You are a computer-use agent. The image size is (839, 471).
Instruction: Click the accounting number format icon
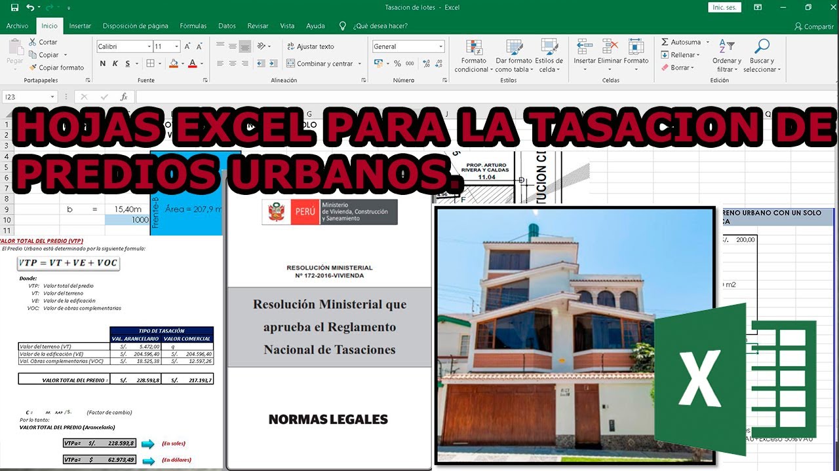click(x=378, y=63)
